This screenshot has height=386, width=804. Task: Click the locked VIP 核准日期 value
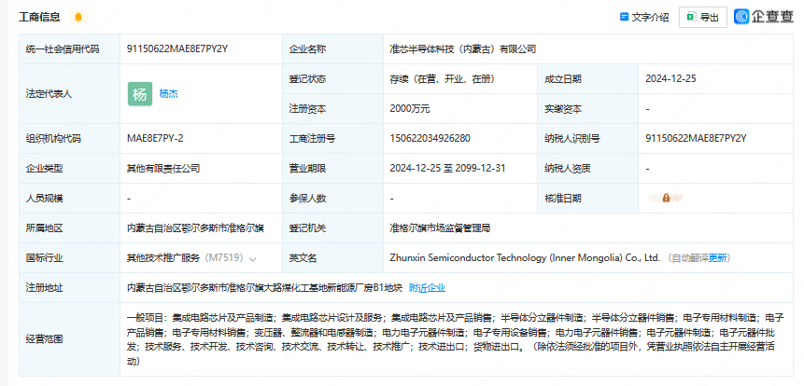coord(666,198)
